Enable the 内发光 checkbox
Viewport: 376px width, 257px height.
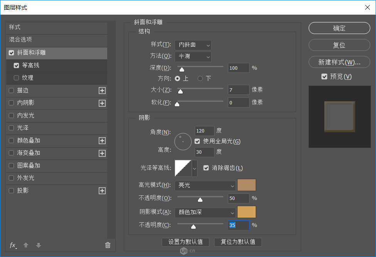pos(11,116)
